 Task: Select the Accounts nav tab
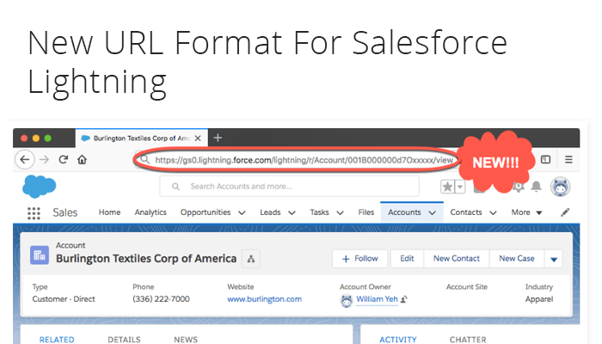tap(404, 212)
